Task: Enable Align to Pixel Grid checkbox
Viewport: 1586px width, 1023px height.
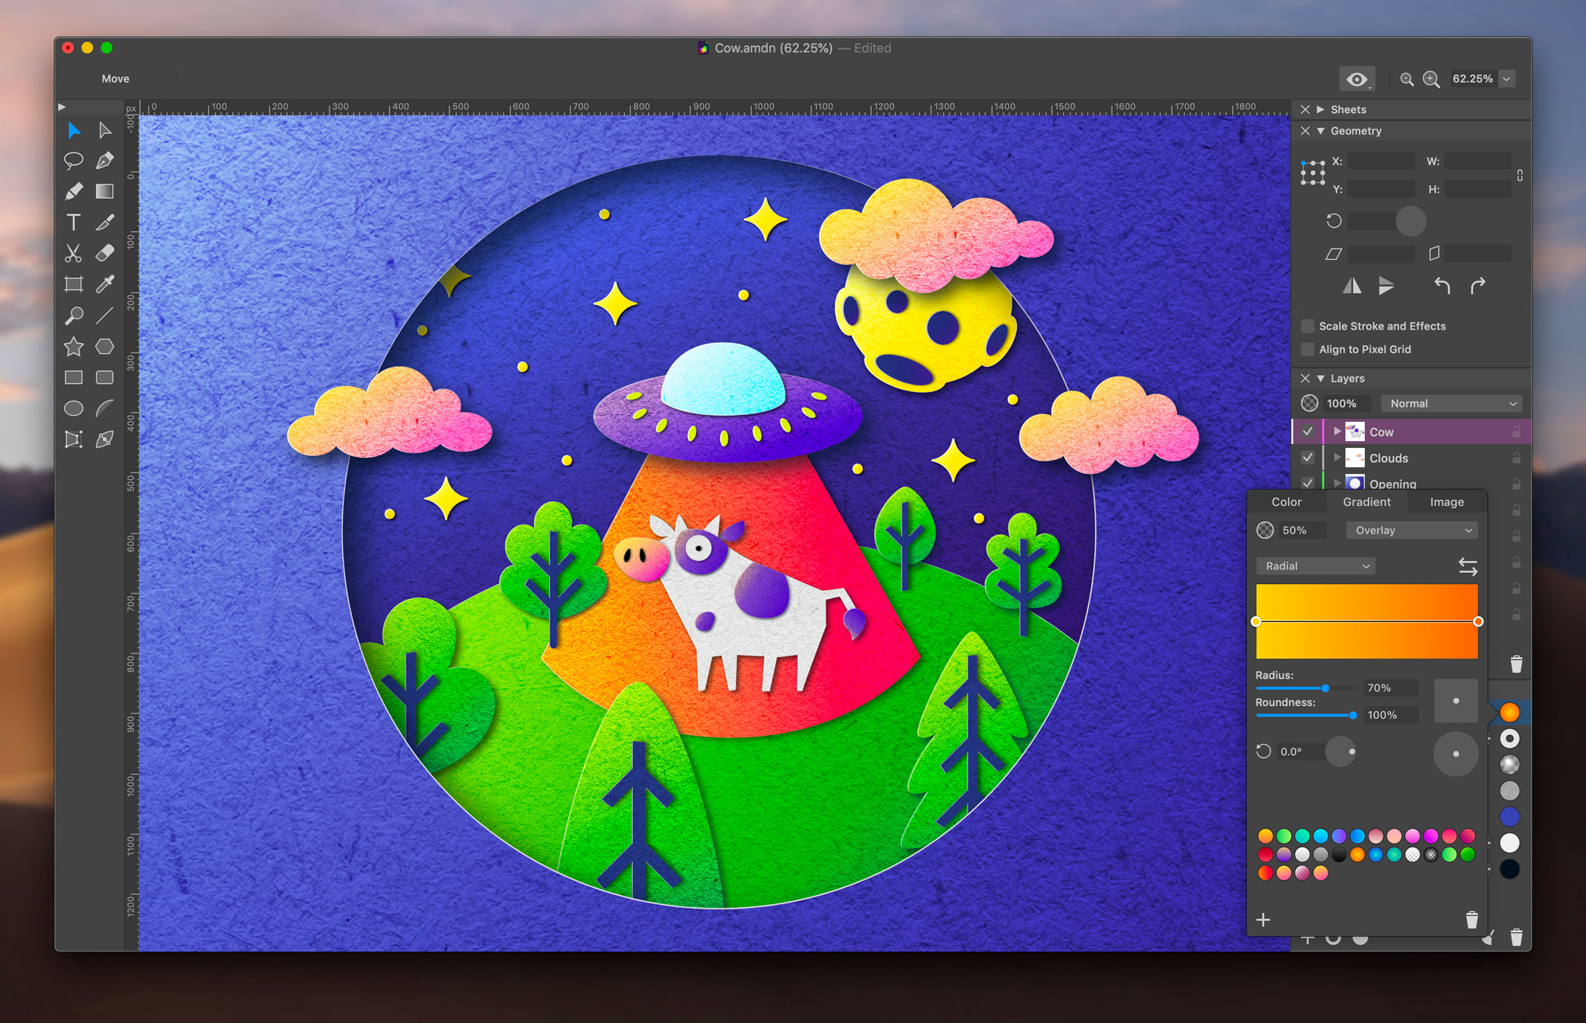Action: [1307, 349]
